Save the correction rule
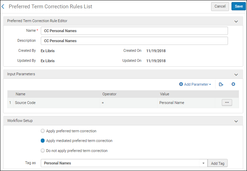The image size is (247, 171). click(238, 6)
